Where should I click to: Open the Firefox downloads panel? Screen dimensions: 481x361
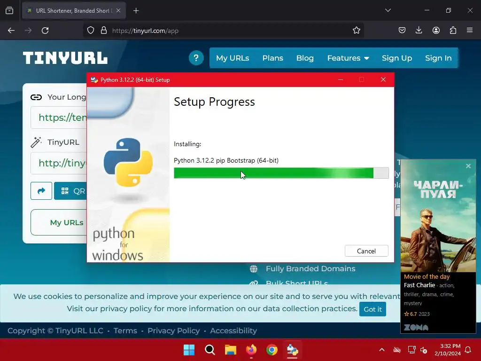pos(419,31)
